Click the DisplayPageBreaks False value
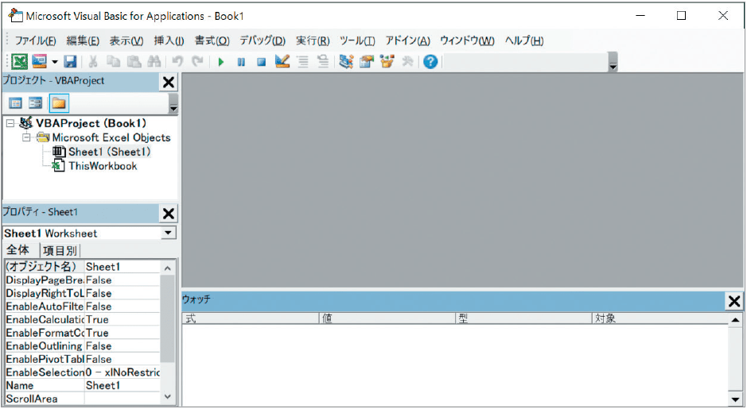The image size is (747, 409). [123, 280]
